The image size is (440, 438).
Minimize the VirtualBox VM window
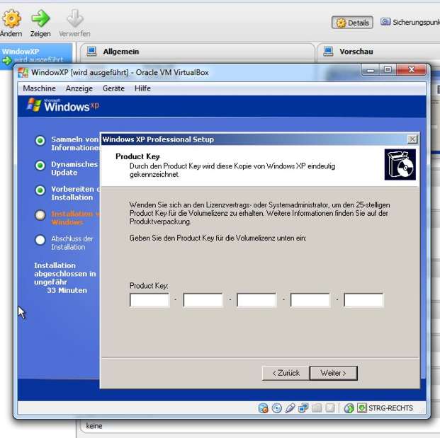pos(371,70)
